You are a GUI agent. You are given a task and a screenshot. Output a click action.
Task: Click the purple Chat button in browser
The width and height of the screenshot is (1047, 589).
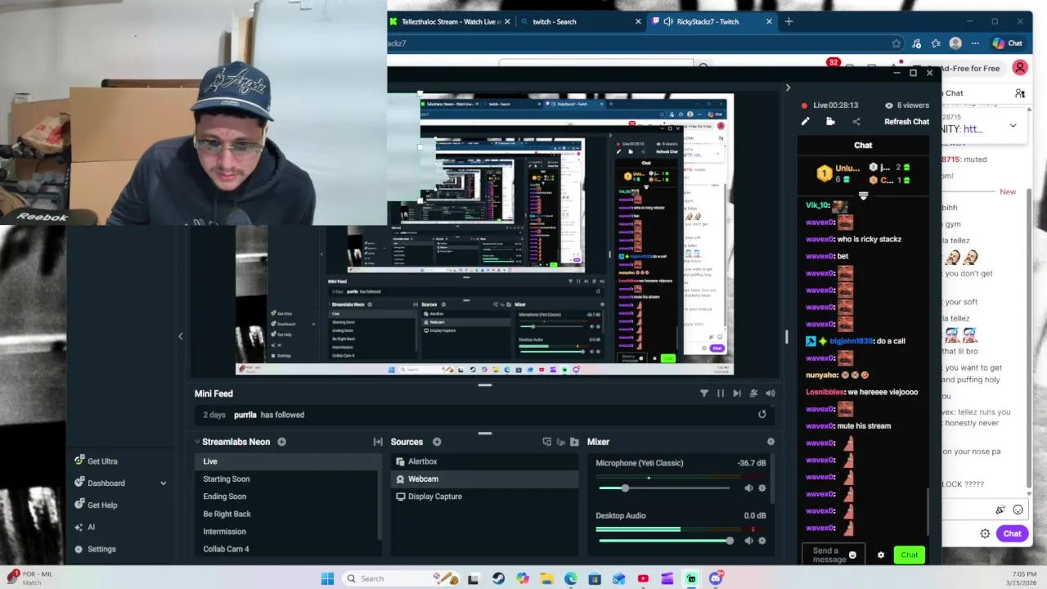pyautogui.click(x=1013, y=533)
